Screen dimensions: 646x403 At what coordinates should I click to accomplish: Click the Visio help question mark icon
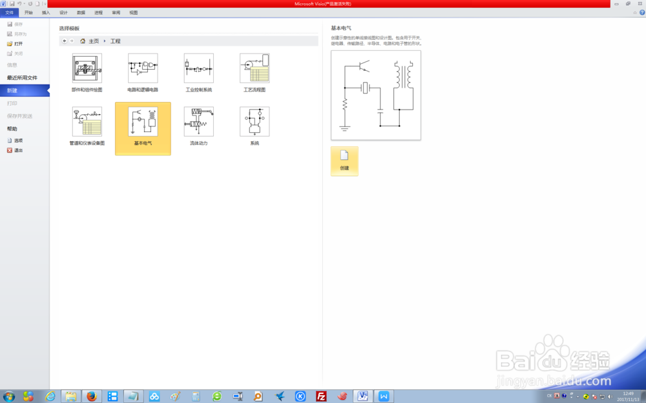point(642,13)
